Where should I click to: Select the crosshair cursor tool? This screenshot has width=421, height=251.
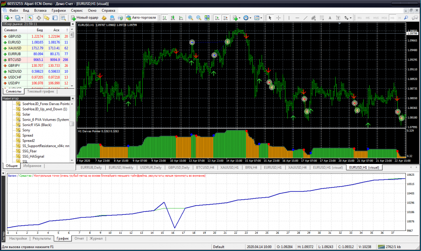tap(278, 18)
